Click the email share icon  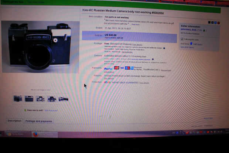point(209,22)
